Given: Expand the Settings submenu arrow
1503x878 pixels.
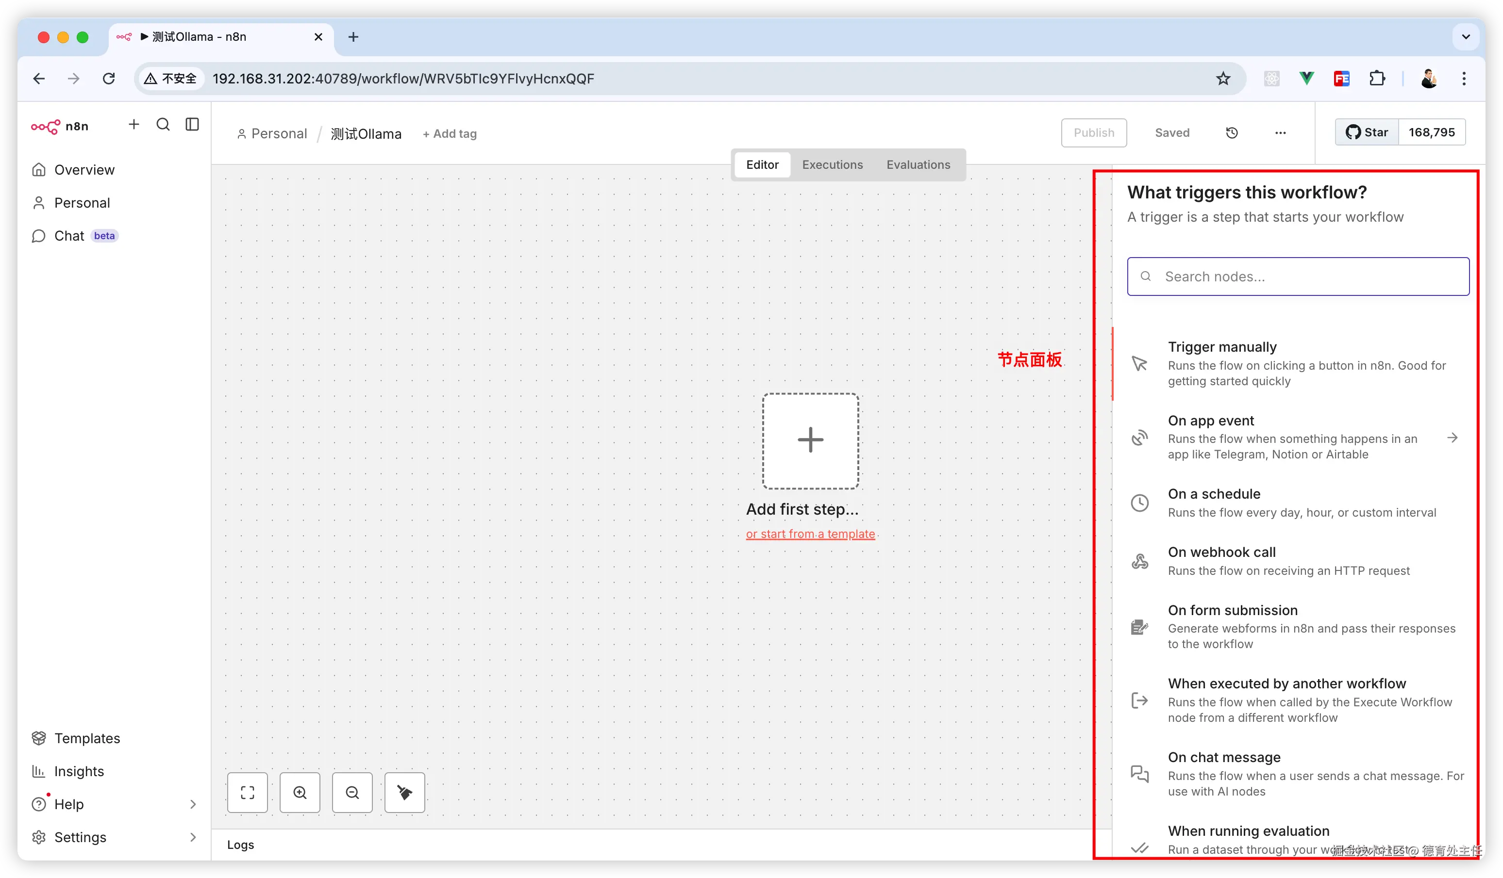Looking at the screenshot, I should 193,837.
